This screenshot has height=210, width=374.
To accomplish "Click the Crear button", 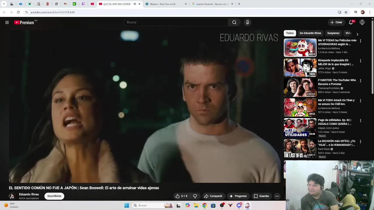I will 336,22.
